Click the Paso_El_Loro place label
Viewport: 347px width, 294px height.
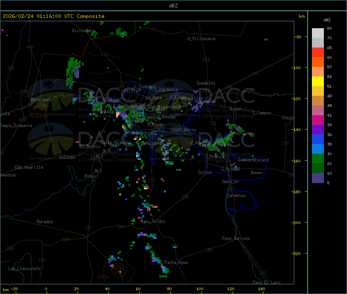click(x=266, y=282)
